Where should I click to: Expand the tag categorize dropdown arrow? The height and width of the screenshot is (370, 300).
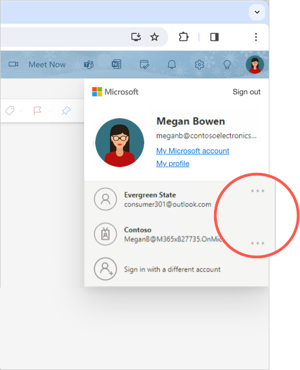point(21,111)
